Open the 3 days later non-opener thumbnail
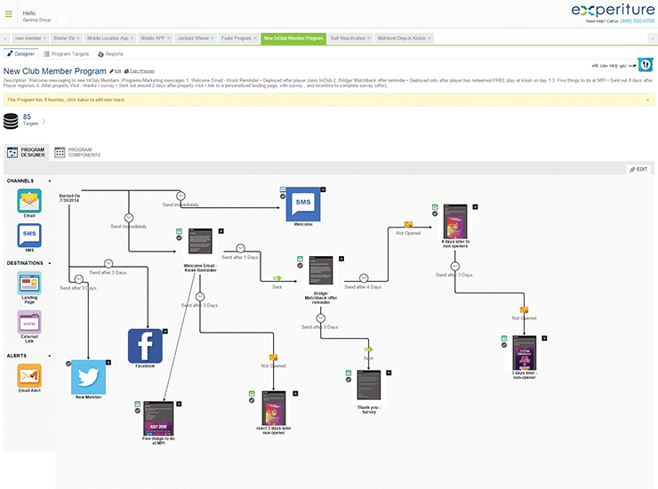The height and width of the screenshot is (489, 658). click(x=524, y=353)
